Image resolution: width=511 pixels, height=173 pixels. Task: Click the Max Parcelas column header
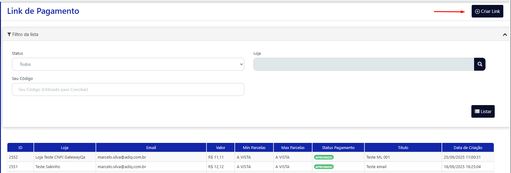click(x=293, y=147)
